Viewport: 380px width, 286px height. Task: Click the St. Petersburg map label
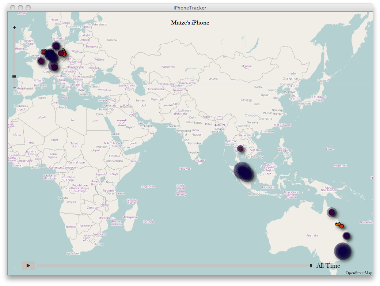98,25
